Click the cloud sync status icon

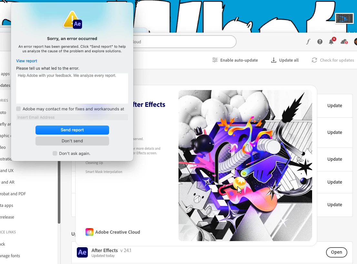[344, 42]
